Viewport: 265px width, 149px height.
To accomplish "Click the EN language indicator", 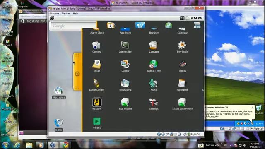I will [x=225, y=145].
